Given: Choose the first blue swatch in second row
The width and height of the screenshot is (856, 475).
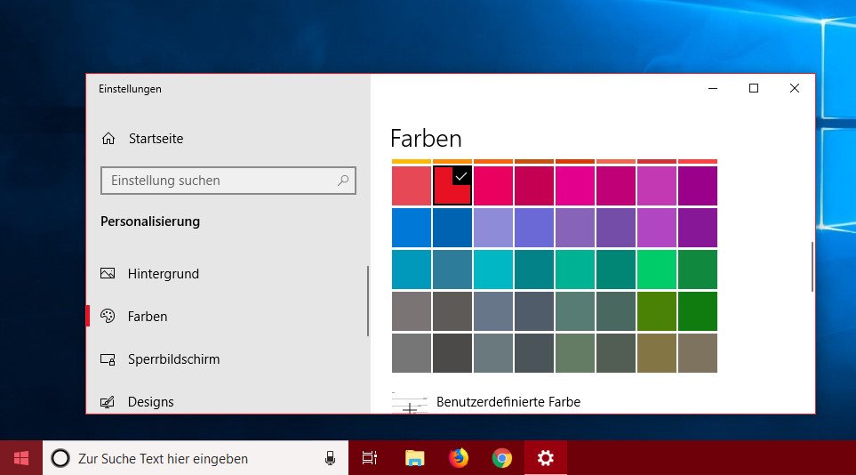Looking at the screenshot, I should coord(411,228).
